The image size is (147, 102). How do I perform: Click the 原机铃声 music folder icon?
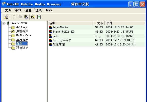13,32
